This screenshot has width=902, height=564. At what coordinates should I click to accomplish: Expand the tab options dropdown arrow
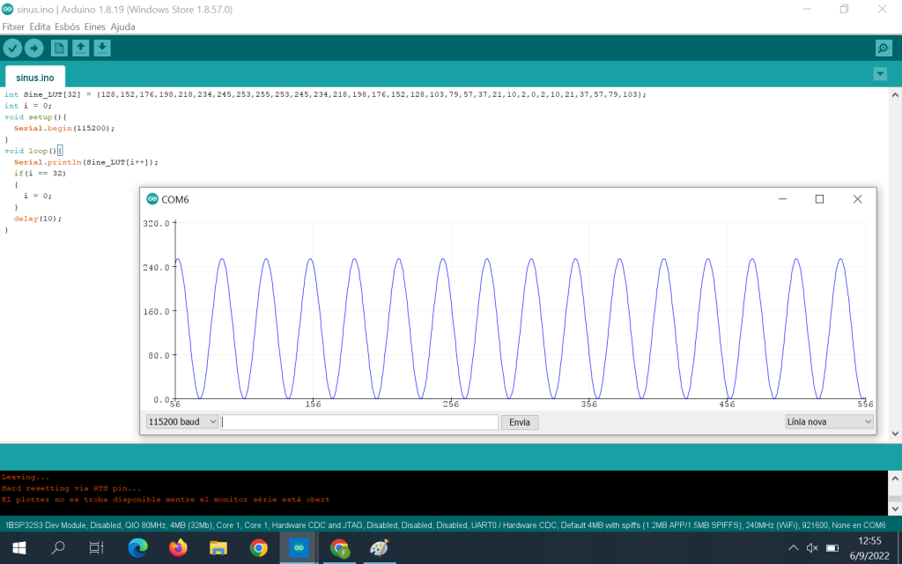coord(879,74)
